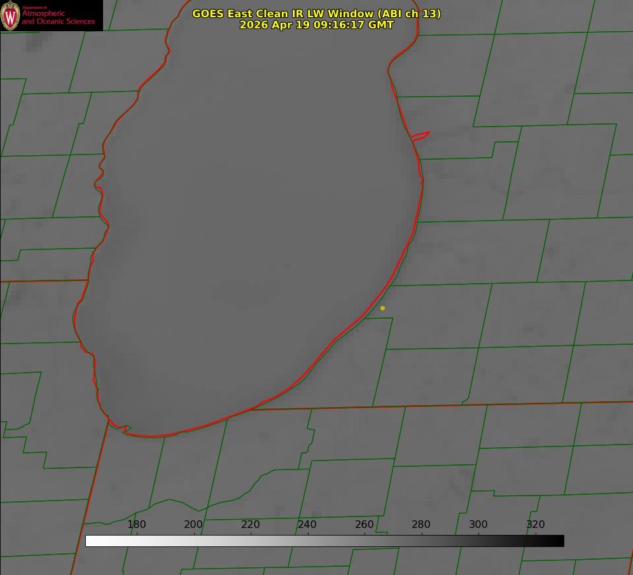
Task: Click the 280 label on the temperature scale
Action: click(421, 524)
